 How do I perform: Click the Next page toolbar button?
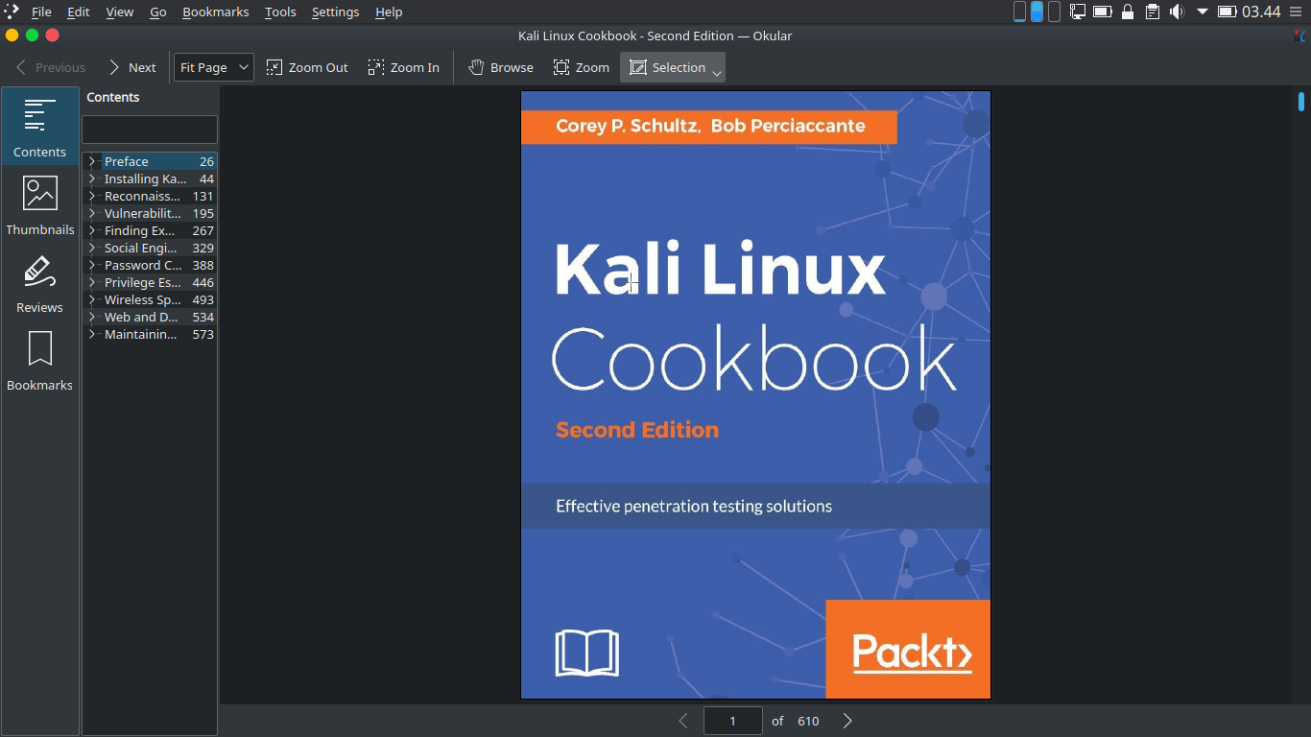pyautogui.click(x=131, y=67)
